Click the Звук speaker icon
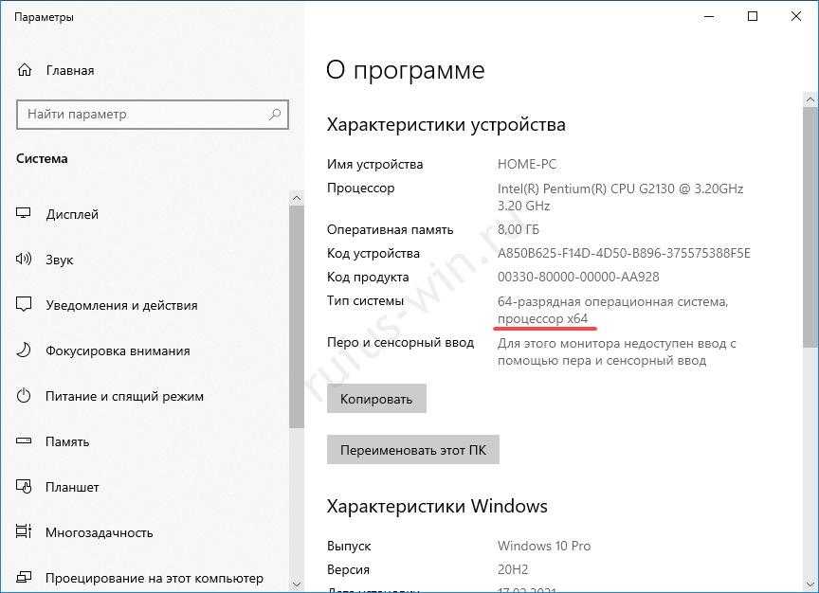 click(24, 259)
